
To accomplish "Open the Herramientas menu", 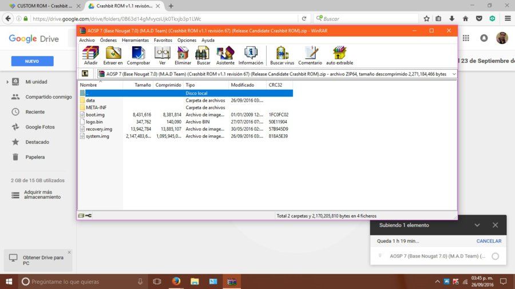I will (135, 40).
